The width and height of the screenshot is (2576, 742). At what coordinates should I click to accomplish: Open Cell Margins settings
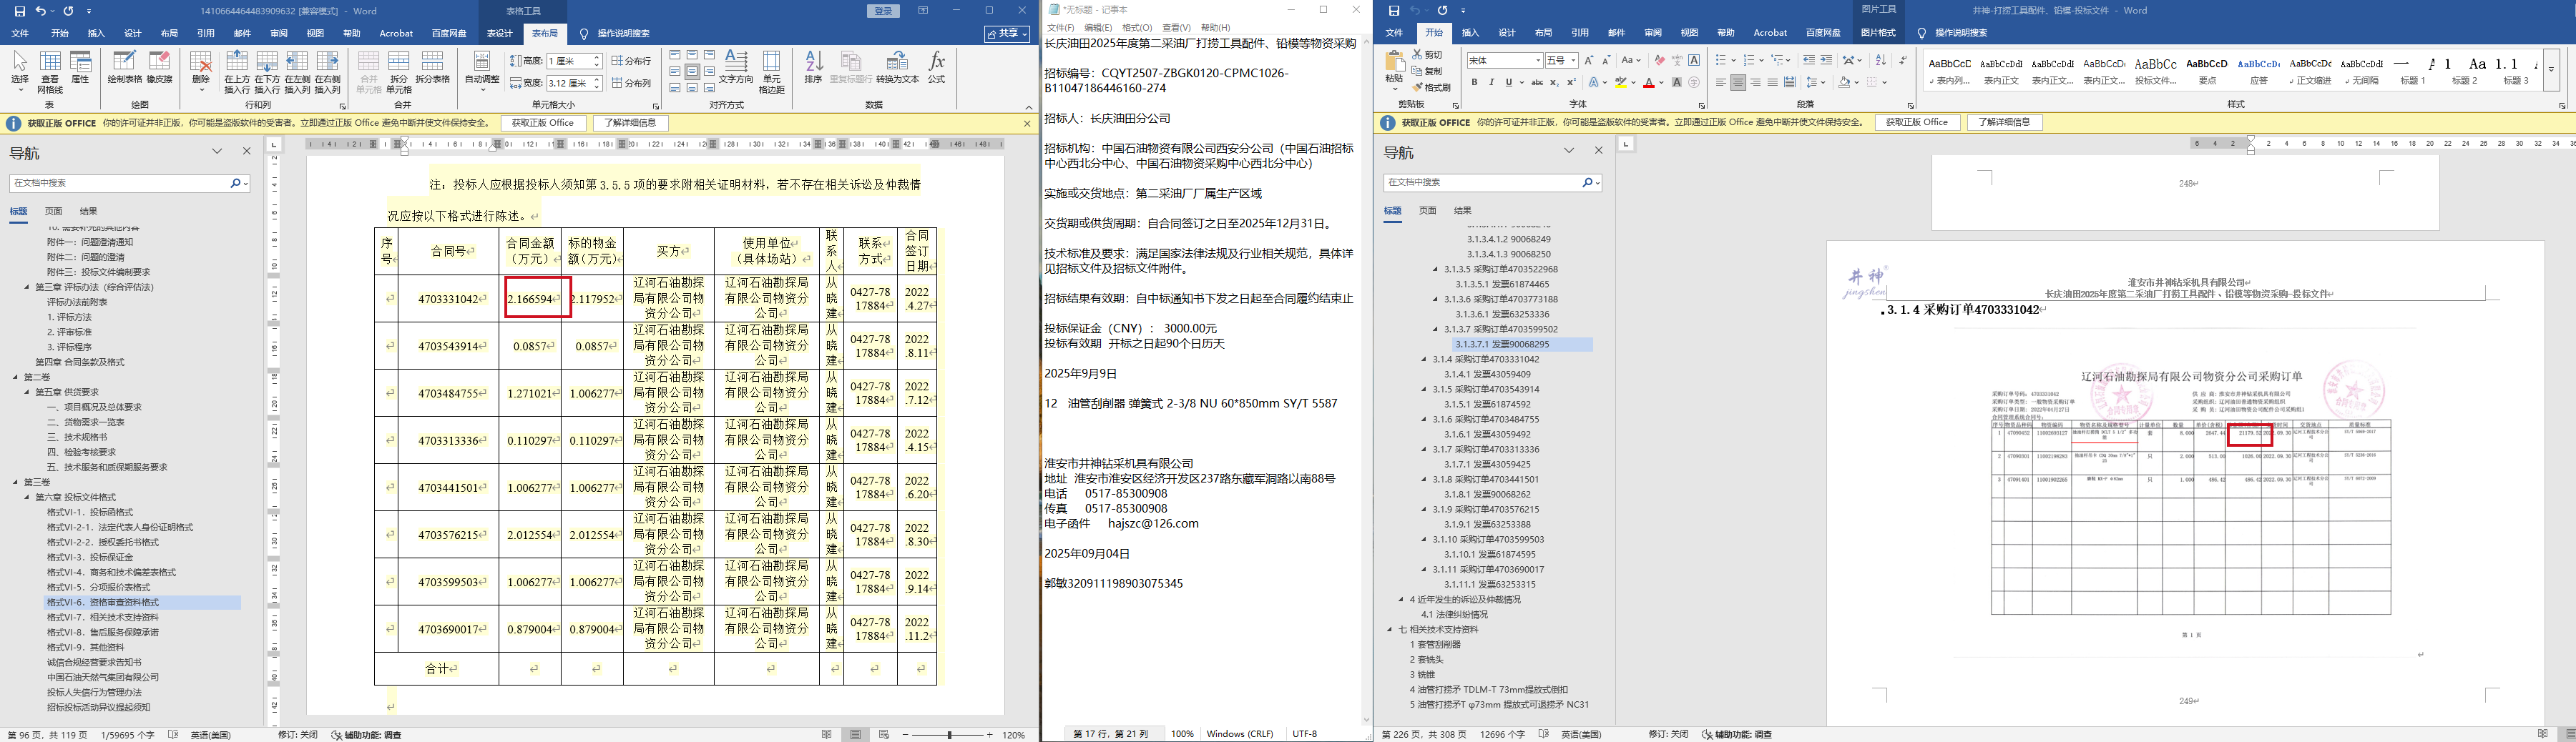771,71
